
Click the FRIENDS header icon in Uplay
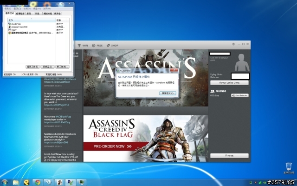[213, 91]
